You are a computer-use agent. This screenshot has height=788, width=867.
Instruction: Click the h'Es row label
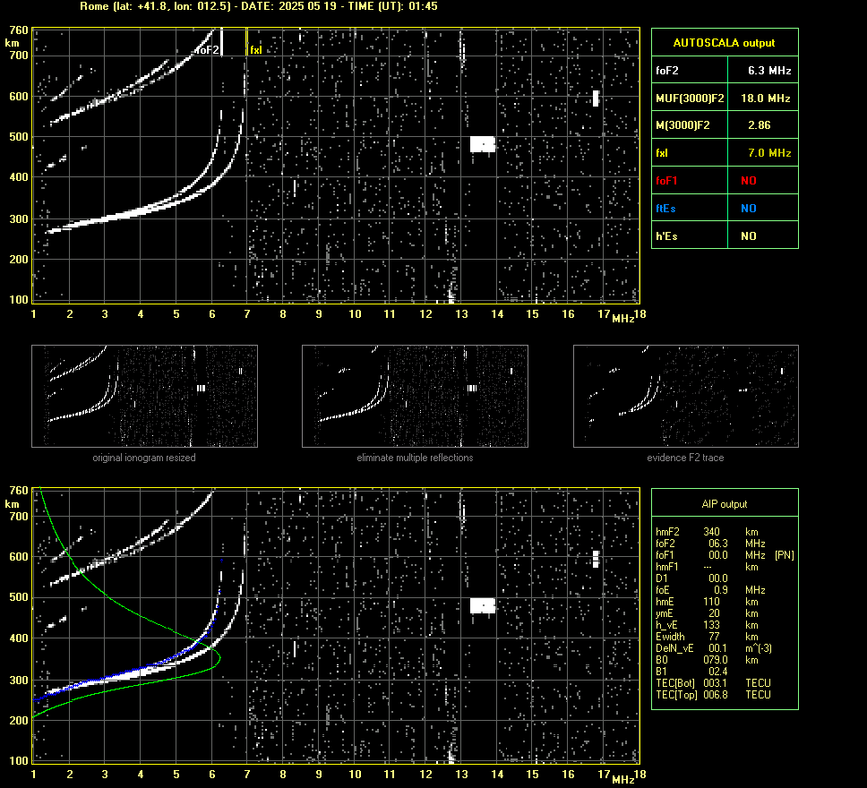(666, 236)
